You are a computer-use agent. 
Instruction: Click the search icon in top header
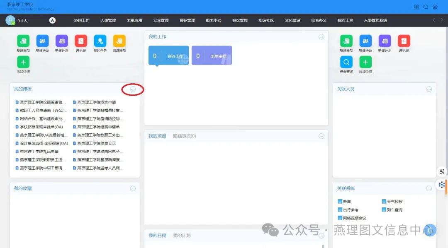[x=426, y=7]
